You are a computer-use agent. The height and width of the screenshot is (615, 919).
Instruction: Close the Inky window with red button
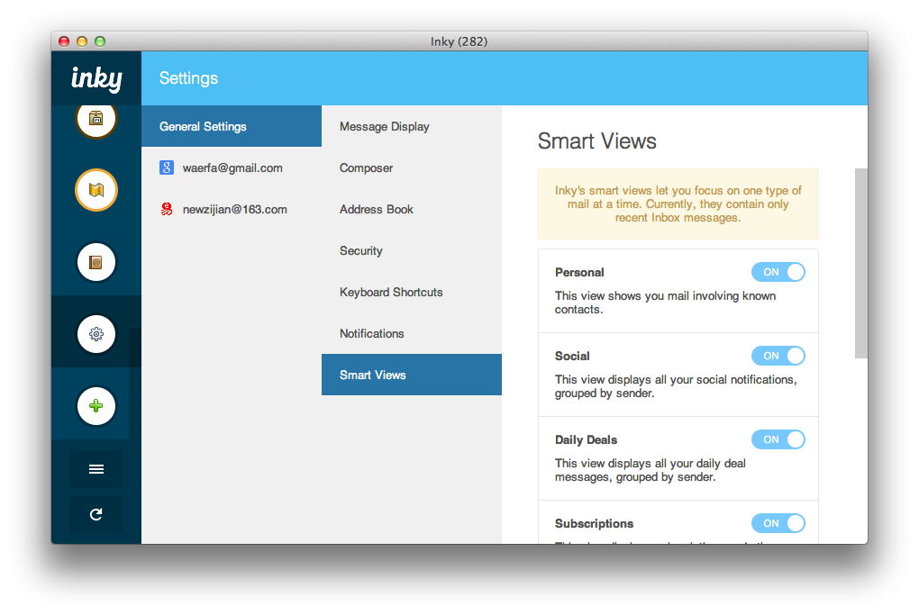click(x=64, y=41)
